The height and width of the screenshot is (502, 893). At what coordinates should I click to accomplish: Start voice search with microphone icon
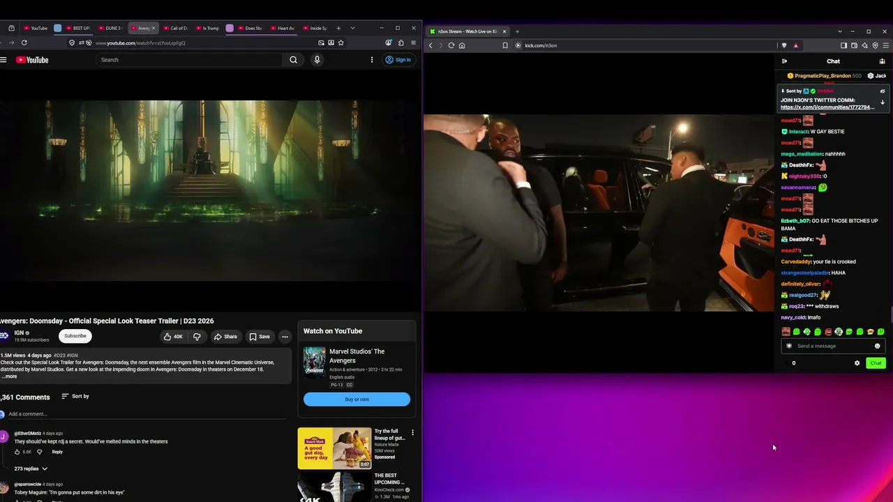pyautogui.click(x=317, y=60)
